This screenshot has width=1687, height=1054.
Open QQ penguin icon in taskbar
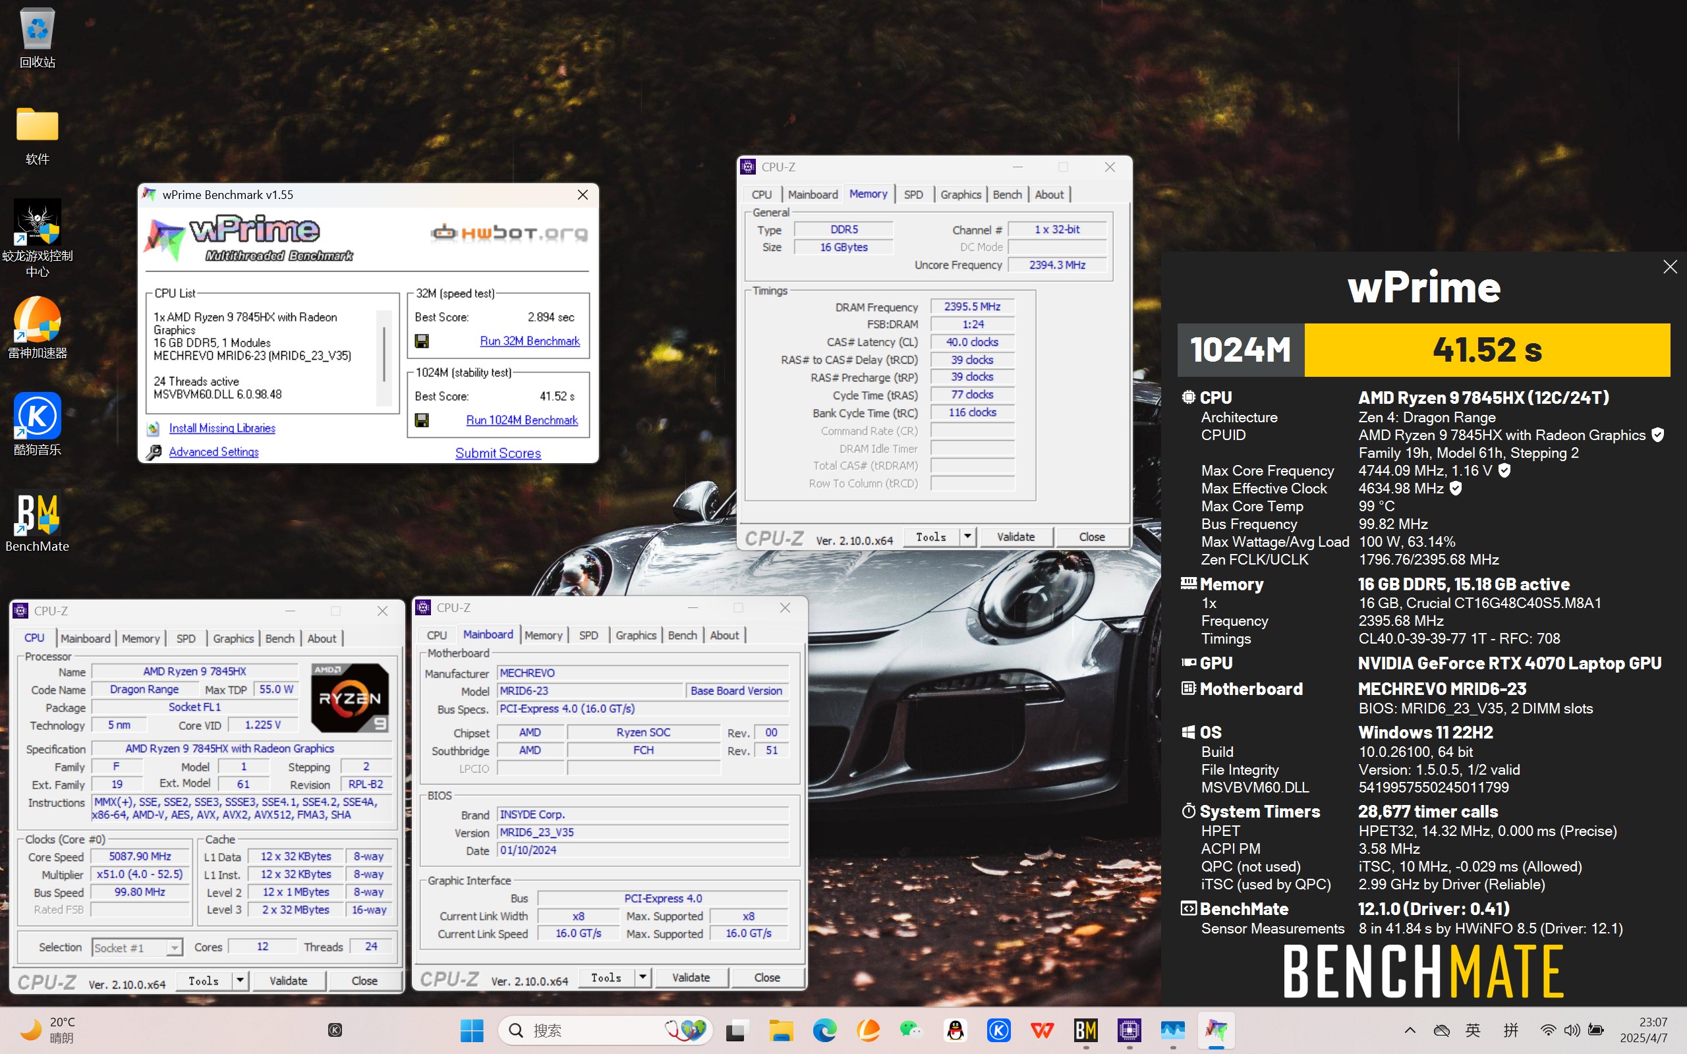pos(955,1030)
